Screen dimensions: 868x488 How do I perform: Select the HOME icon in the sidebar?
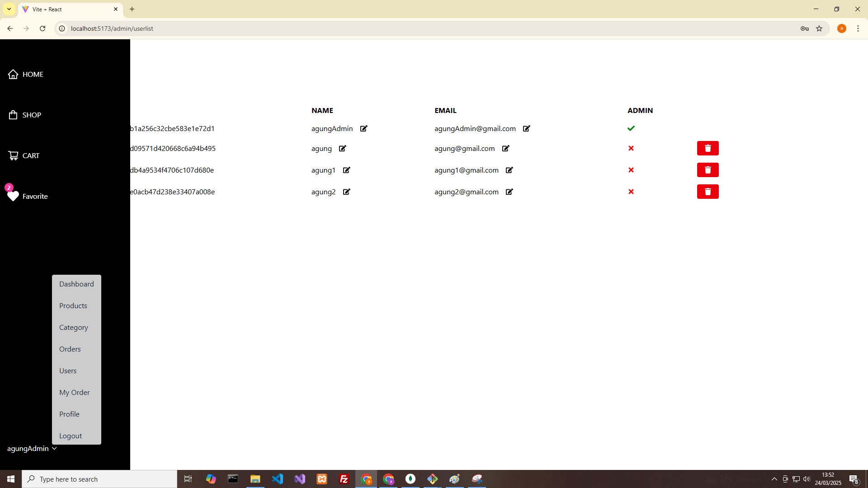pyautogui.click(x=13, y=74)
